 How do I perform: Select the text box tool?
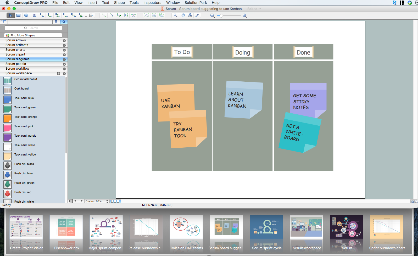(x=34, y=15)
